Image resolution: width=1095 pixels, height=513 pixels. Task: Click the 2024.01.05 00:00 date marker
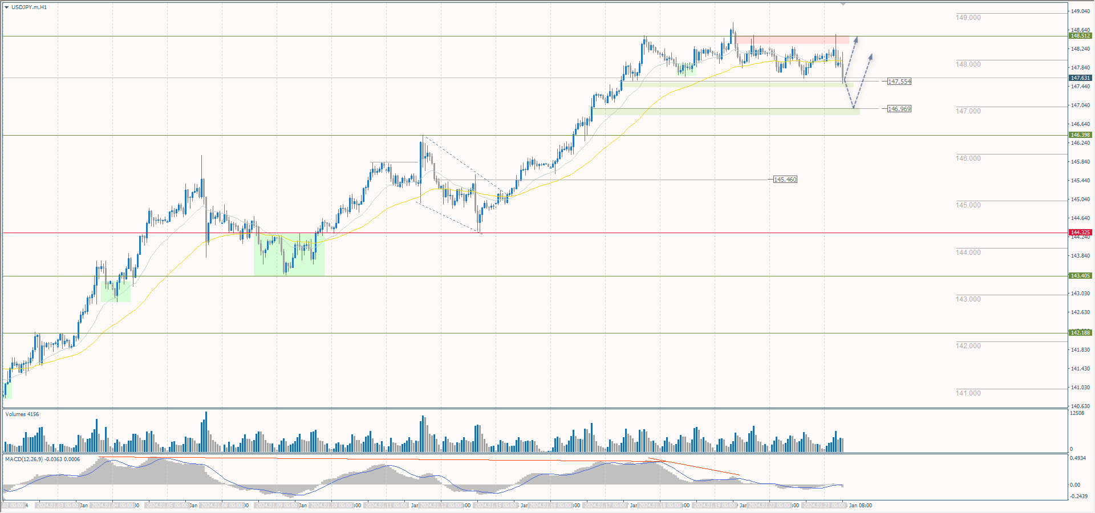(167, 506)
